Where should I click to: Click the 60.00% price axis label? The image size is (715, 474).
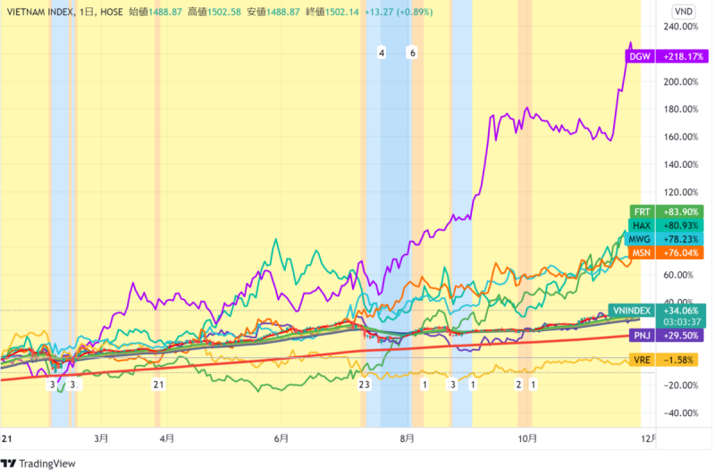coord(678,275)
